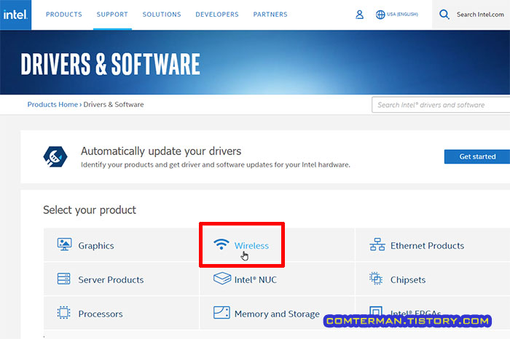The height and width of the screenshot is (339, 510).
Task: Click the Server Products rack icon
Action: pyautogui.click(x=64, y=279)
